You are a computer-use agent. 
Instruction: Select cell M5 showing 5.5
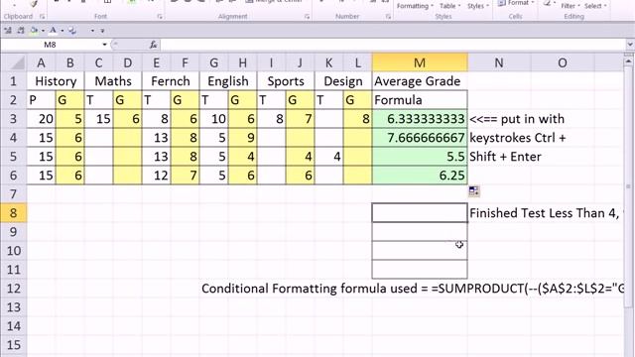click(x=420, y=157)
